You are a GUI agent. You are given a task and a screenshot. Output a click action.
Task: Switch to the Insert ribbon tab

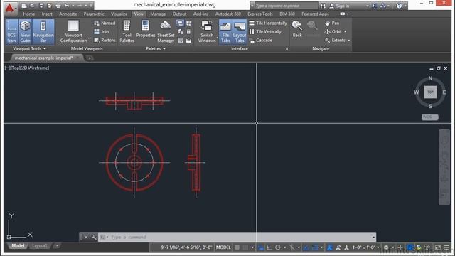[47, 14]
